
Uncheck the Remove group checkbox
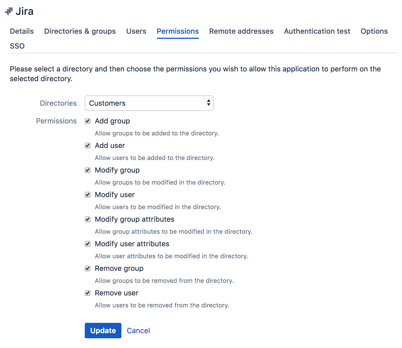[x=88, y=269]
